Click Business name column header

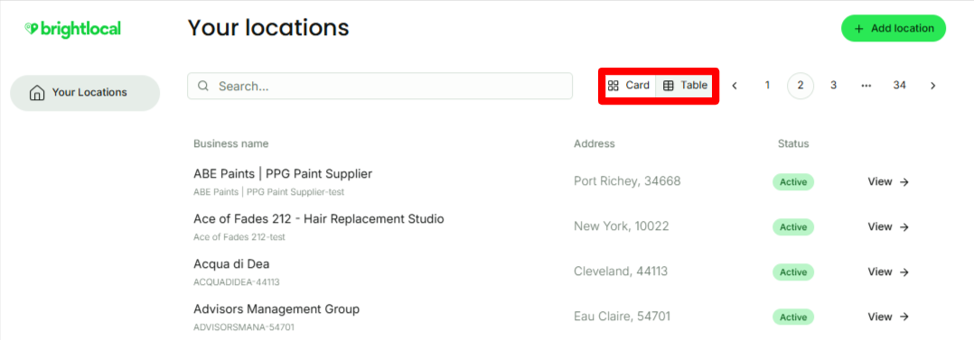(x=231, y=144)
